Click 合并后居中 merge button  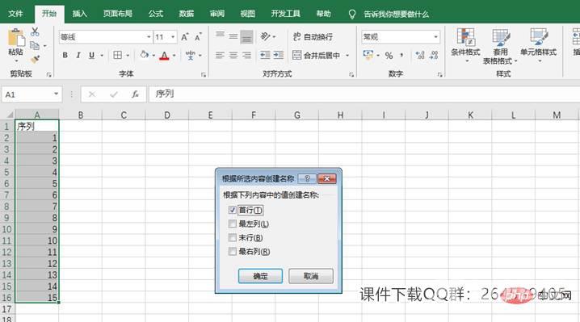click(317, 56)
